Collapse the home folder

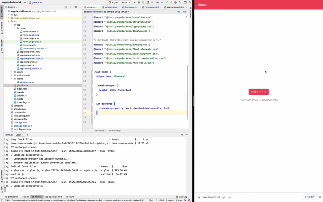(15, 28)
